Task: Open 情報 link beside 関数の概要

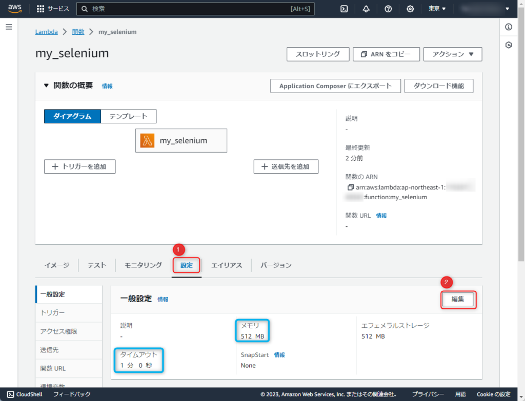Action: pos(107,86)
